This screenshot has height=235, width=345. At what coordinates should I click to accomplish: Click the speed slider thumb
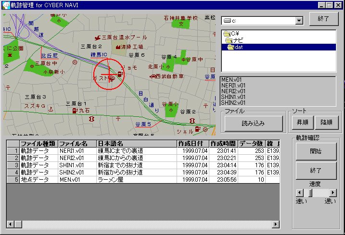(310, 193)
